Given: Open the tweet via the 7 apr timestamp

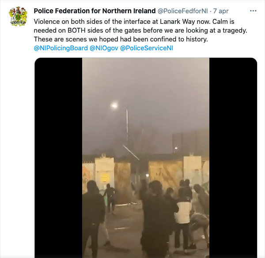Looking at the screenshot, I should point(221,11).
